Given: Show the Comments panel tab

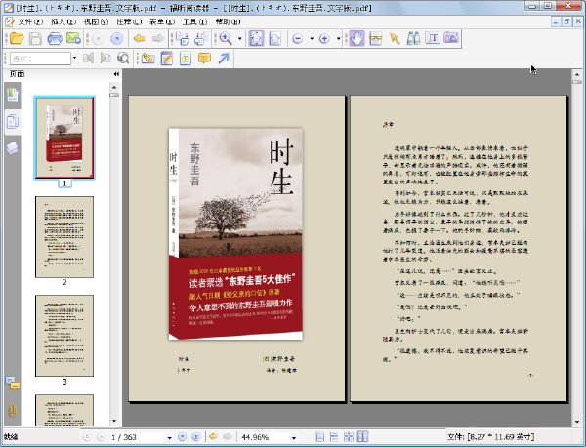Looking at the screenshot, I should point(13,383).
